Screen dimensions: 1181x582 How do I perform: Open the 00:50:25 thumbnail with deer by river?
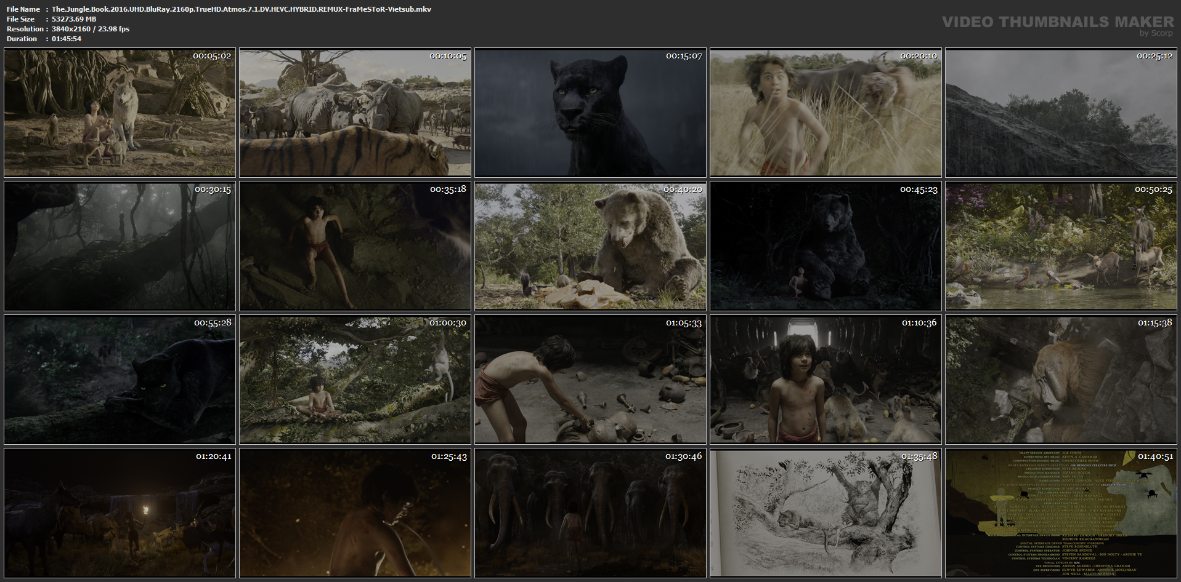click(1061, 246)
